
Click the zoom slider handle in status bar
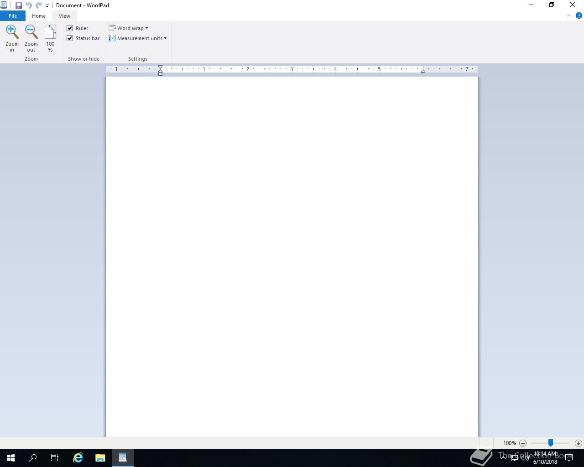[551, 443]
